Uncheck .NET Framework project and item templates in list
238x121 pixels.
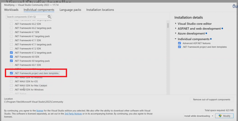click(11, 73)
